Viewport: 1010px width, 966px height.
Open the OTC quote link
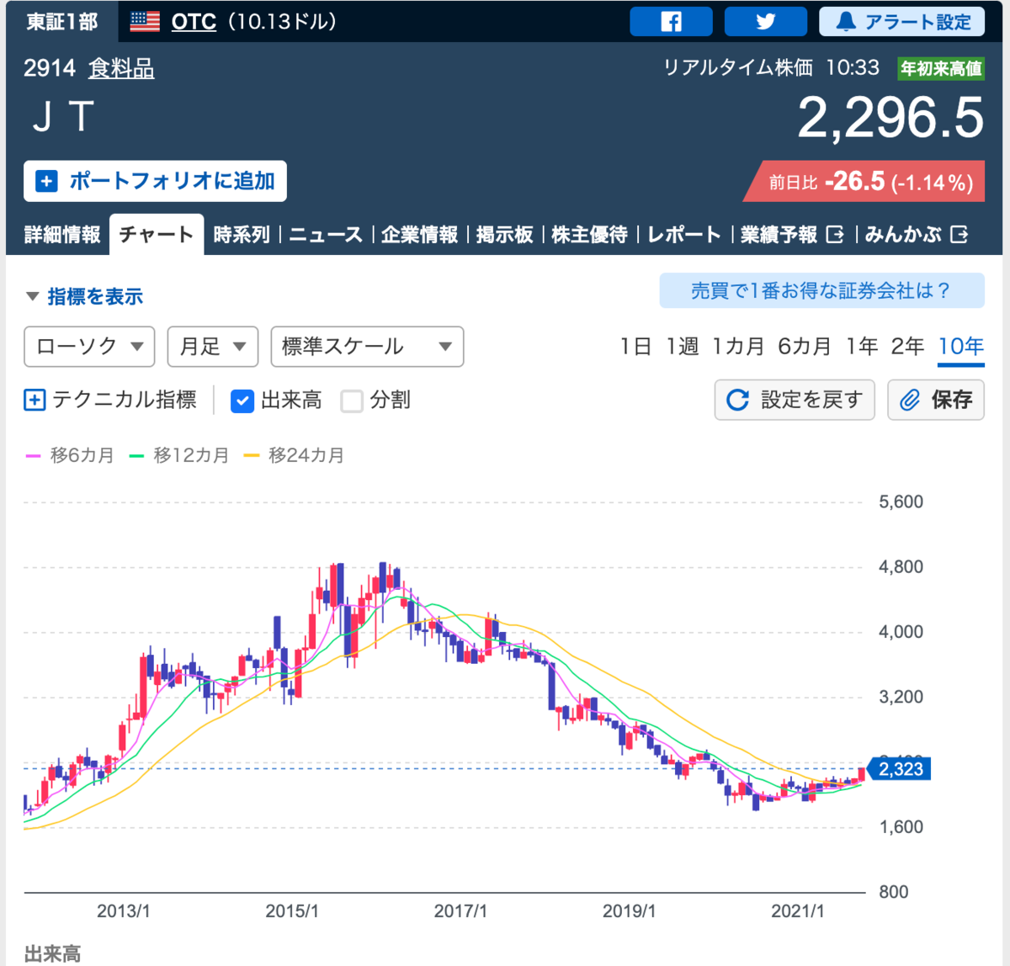point(194,22)
